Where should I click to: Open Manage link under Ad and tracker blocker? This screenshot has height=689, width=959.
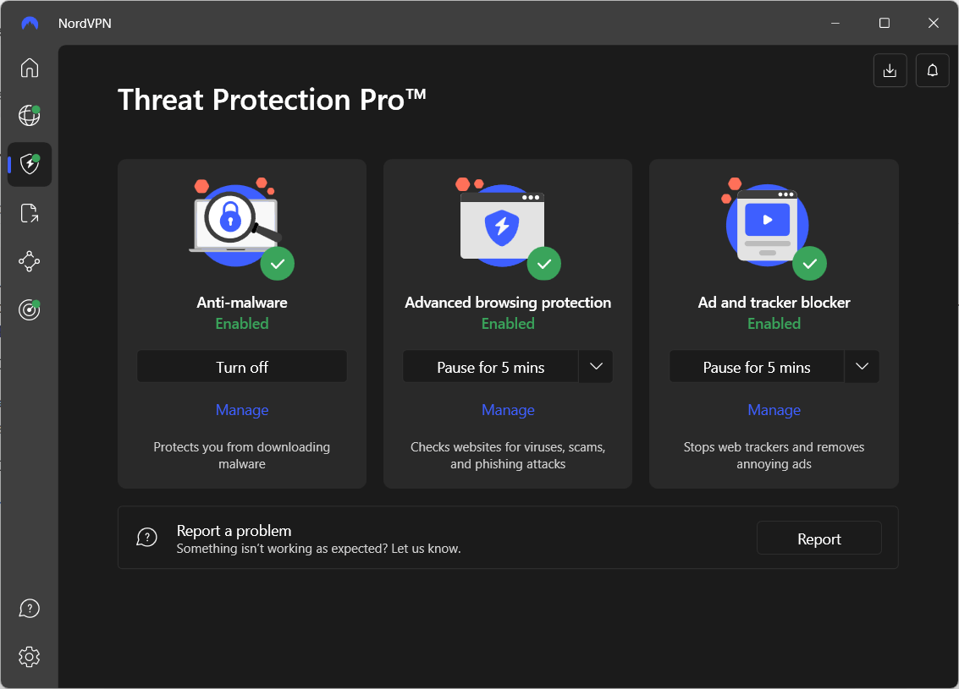pyautogui.click(x=774, y=410)
